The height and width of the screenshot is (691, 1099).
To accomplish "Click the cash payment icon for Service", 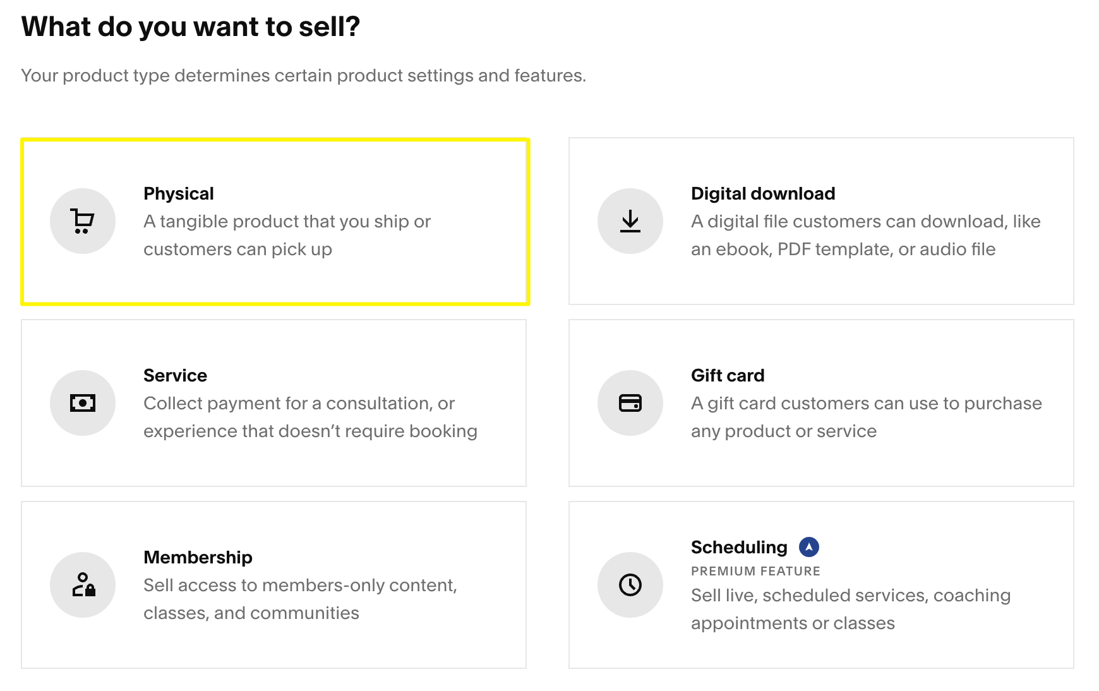I will coord(82,403).
